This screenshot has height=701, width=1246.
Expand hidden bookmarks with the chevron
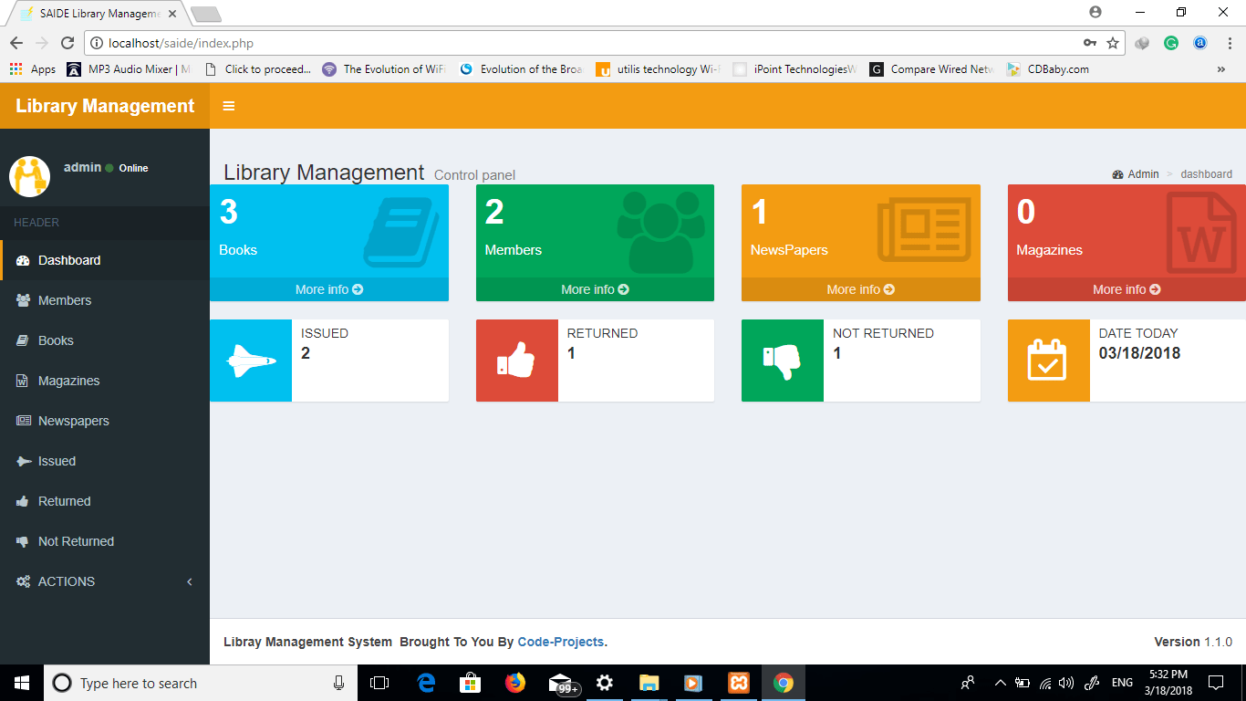(x=1221, y=68)
